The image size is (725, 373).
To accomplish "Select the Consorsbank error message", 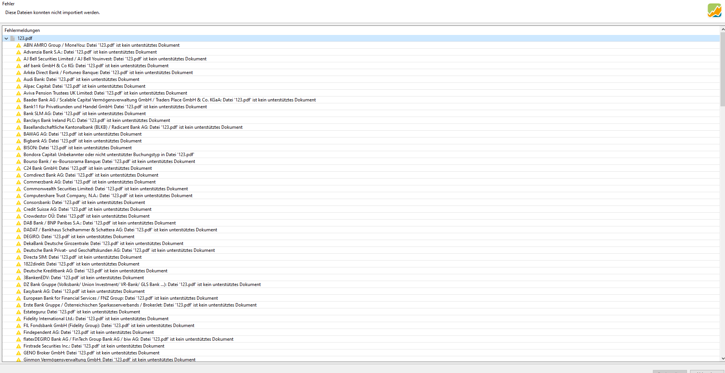I will point(84,202).
